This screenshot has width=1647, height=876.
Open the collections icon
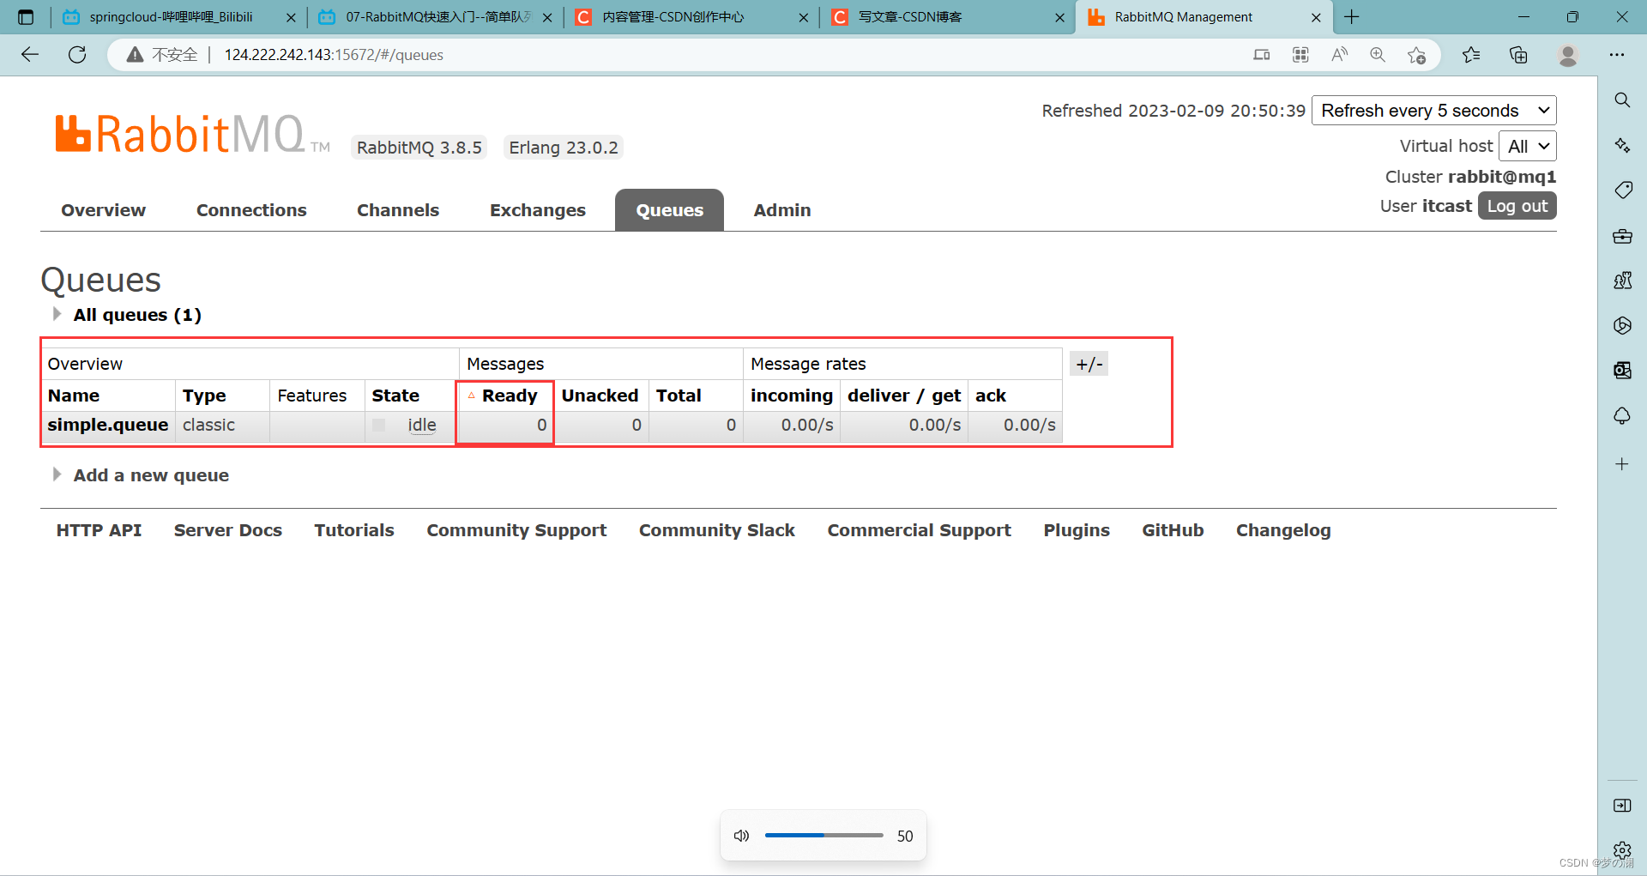pyautogui.click(x=1518, y=55)
